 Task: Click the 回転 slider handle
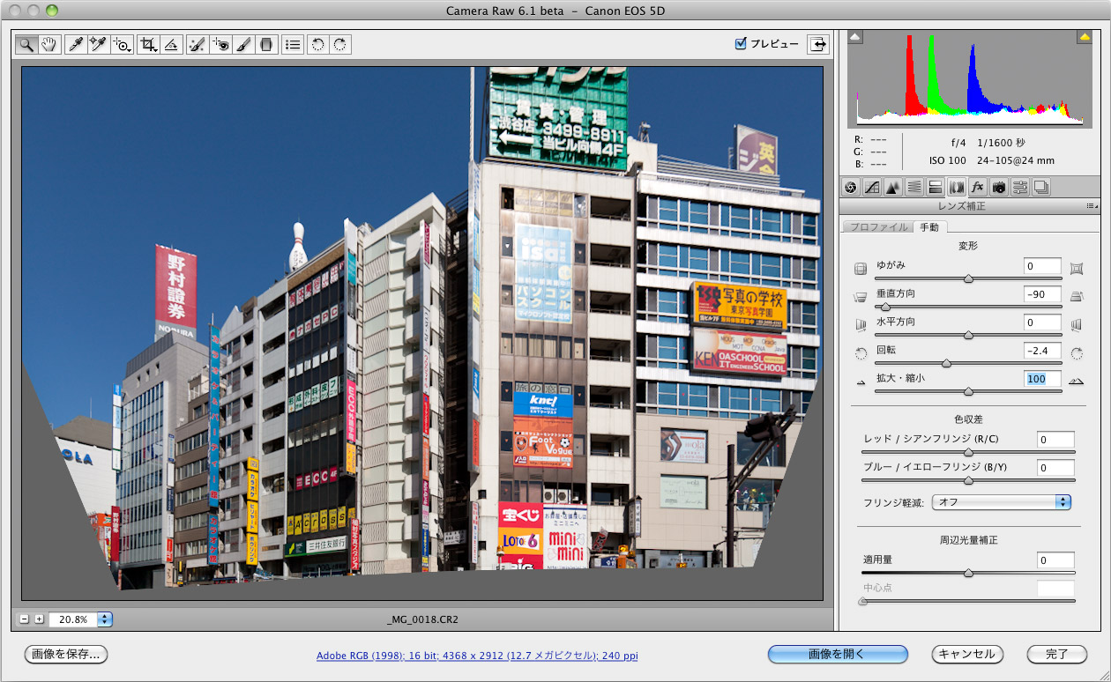click(x=946, y=363)
